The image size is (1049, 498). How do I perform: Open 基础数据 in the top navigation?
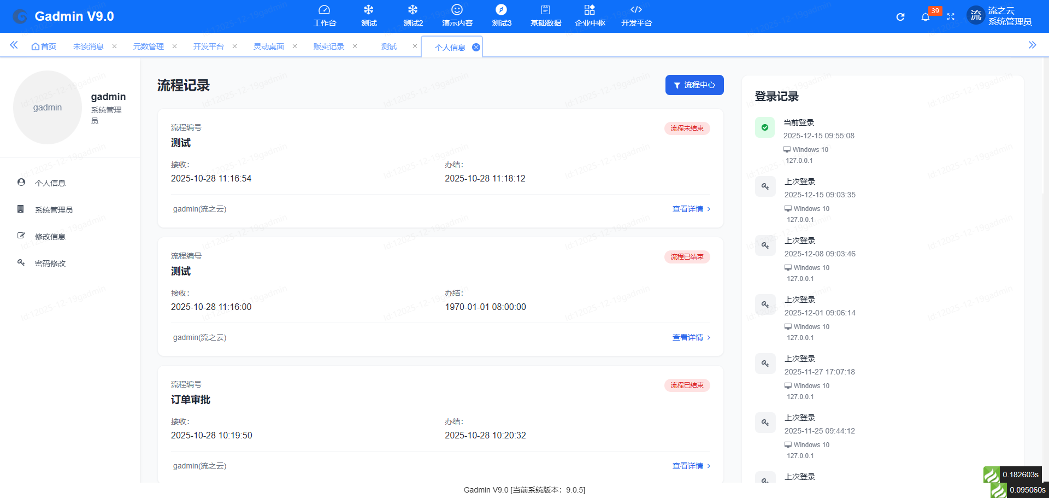click(545, 15)
